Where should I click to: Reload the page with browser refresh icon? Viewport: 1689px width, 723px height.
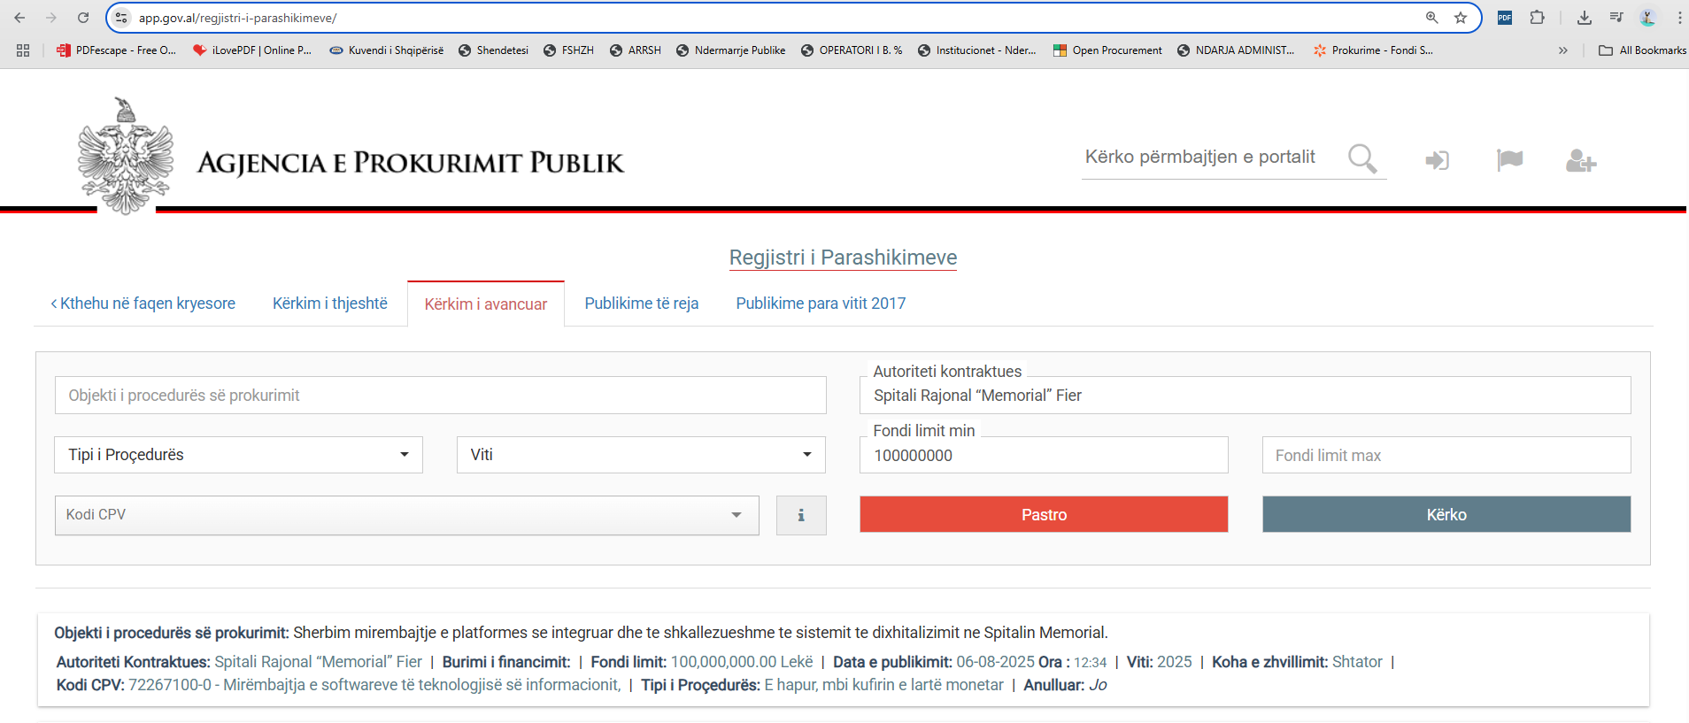pos(83,18)
